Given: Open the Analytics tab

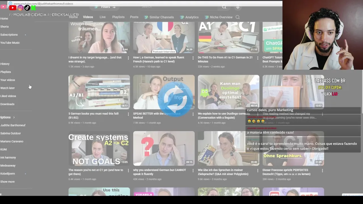Looking at the screenshot, I should [x=189, y=17].
